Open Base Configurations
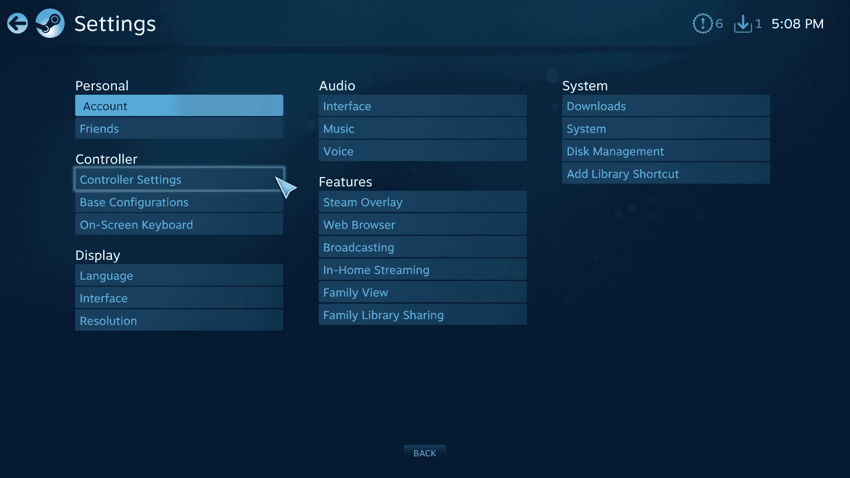 pos(179,202)
